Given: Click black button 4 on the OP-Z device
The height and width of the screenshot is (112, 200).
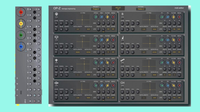Looking at the screenshot, I should [x=35, y=58].
